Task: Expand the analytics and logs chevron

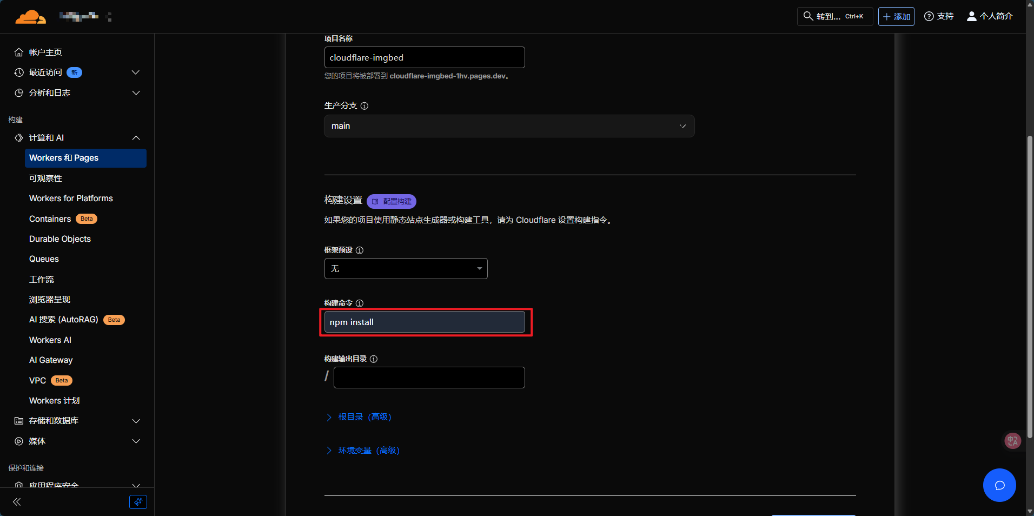Action: coord(136,93)
